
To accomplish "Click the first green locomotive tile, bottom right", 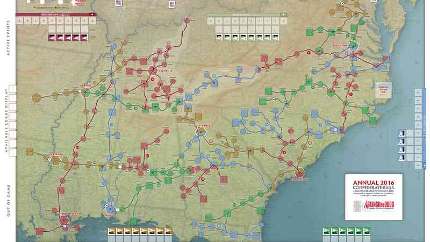I will [x=327, y=231].
